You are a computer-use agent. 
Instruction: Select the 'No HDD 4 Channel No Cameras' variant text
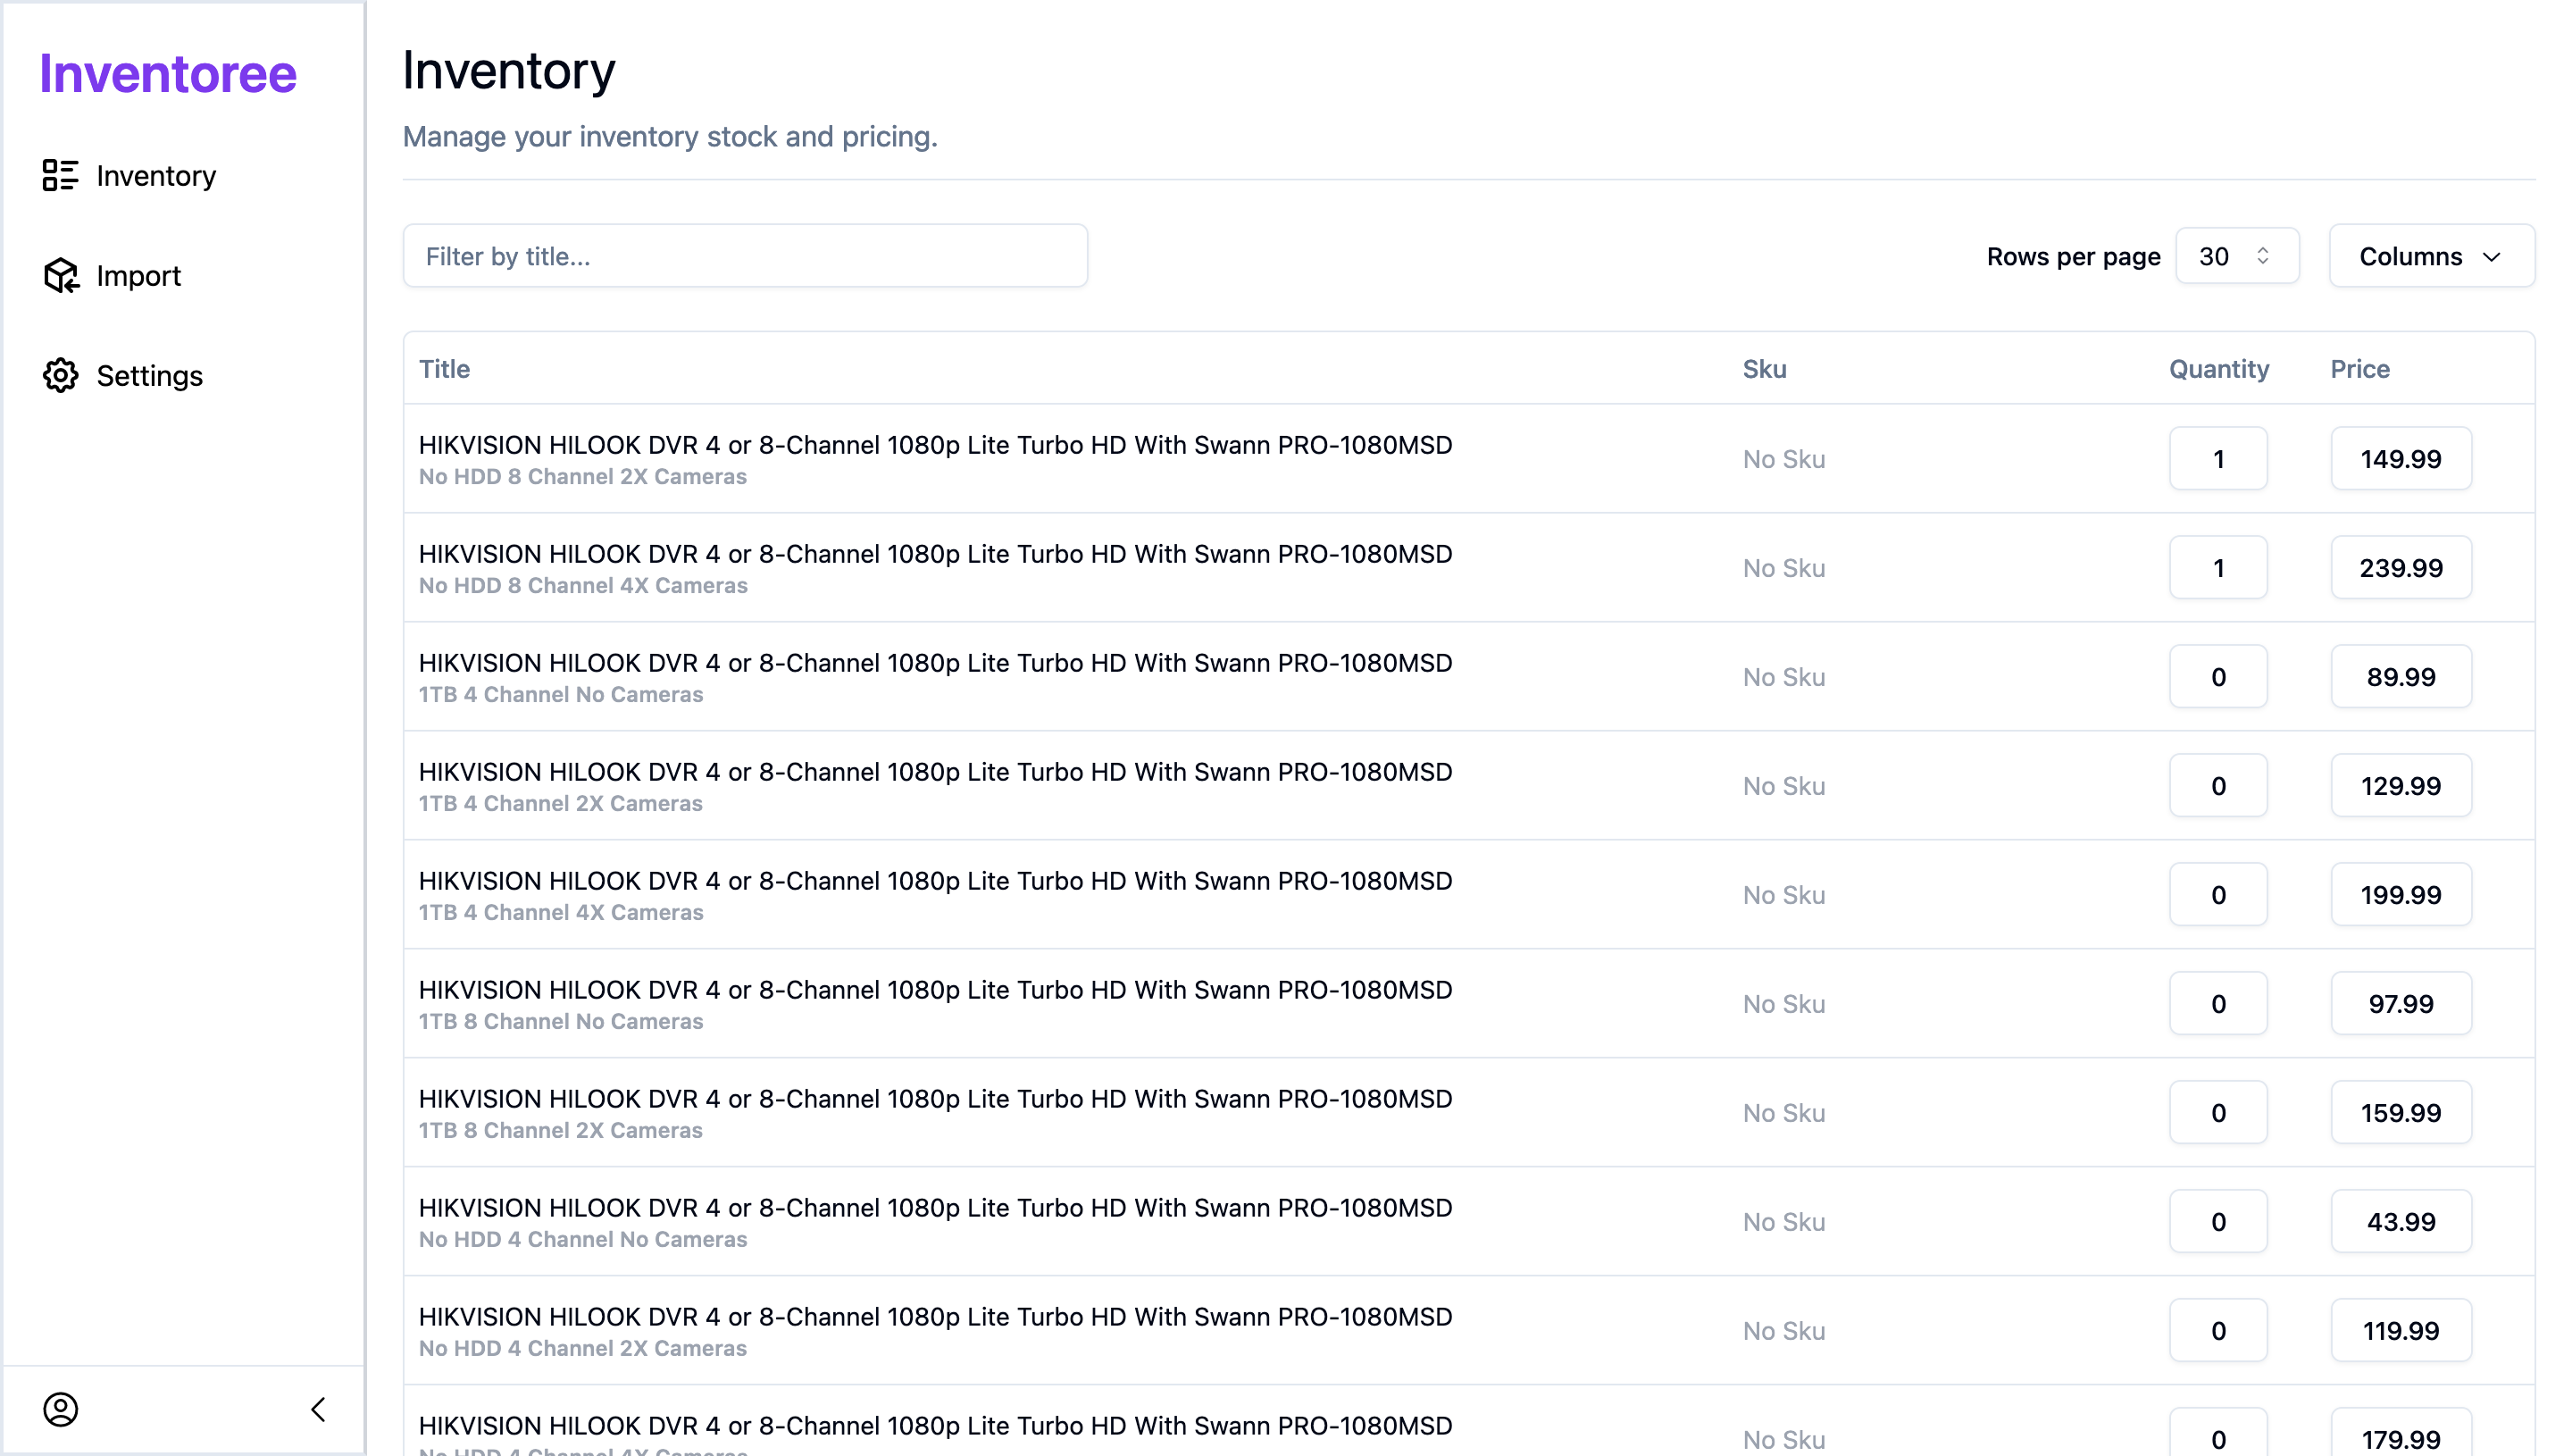(583, 1240)
